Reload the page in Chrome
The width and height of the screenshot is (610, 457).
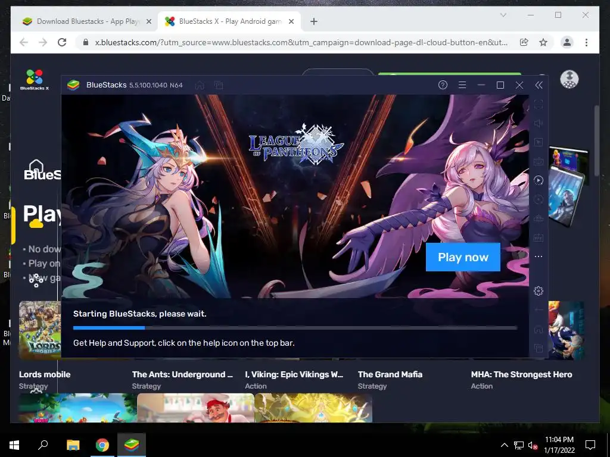62,42
